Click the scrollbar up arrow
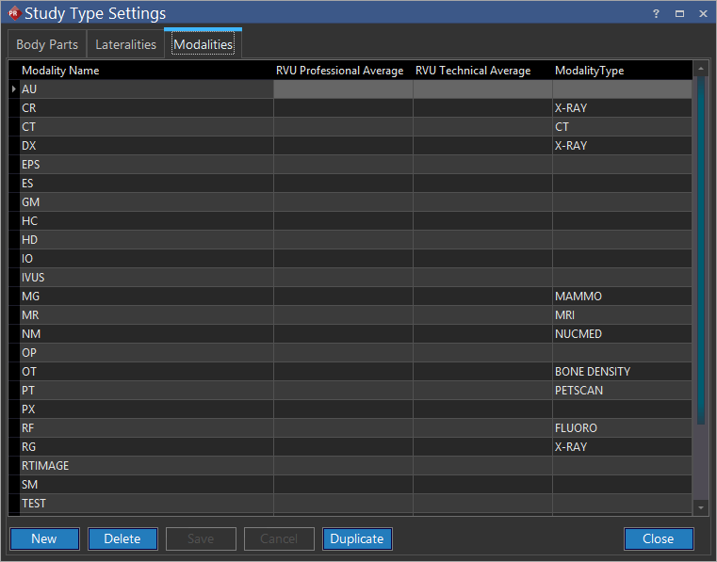The height and width of the screenshot is (562, 717). [x=700, y=70]
